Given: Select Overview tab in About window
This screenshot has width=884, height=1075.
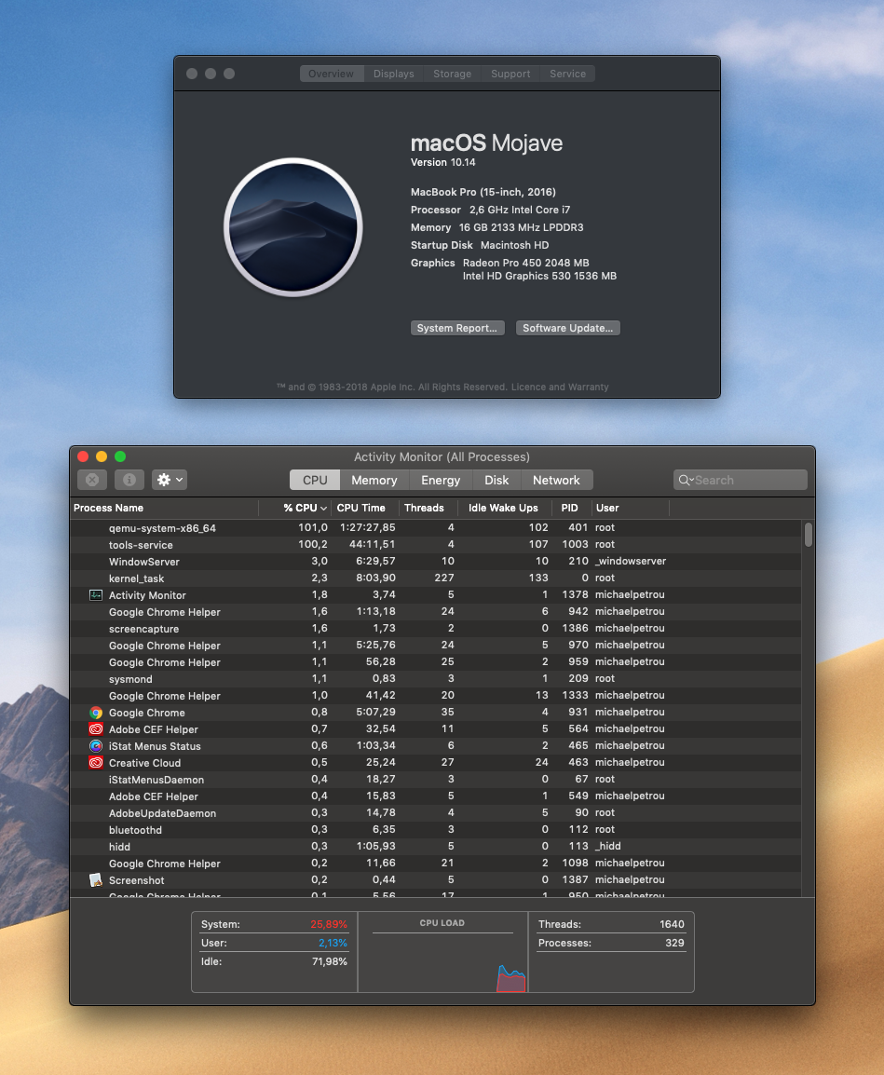Looking at the screenshot, I should click(332, 74).
